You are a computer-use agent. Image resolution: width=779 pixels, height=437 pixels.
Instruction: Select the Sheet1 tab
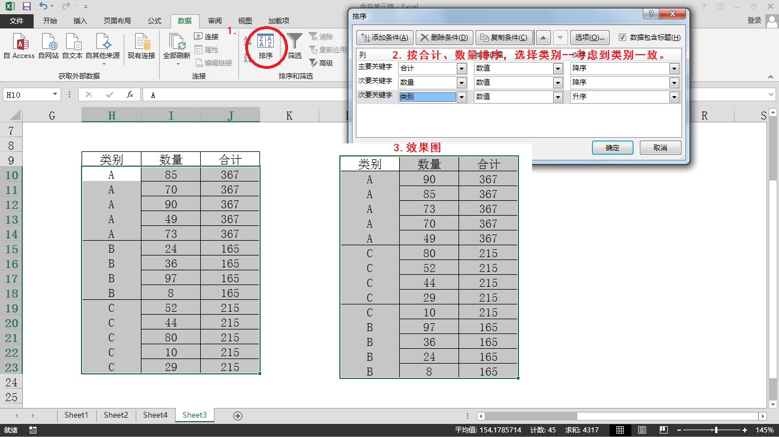tap(76, 415)
